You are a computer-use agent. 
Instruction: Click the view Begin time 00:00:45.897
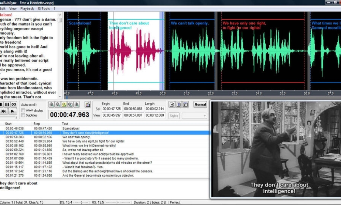coord(112,115)
